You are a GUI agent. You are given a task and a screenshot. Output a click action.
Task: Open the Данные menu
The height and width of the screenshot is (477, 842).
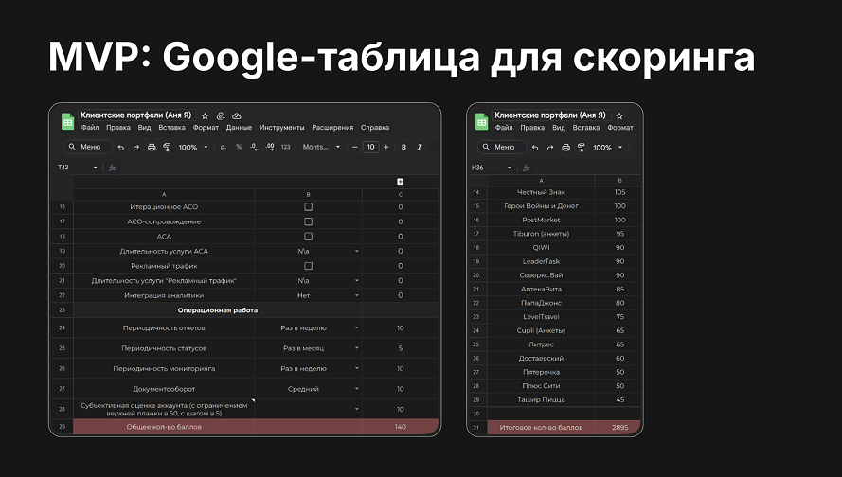[239, 128]
